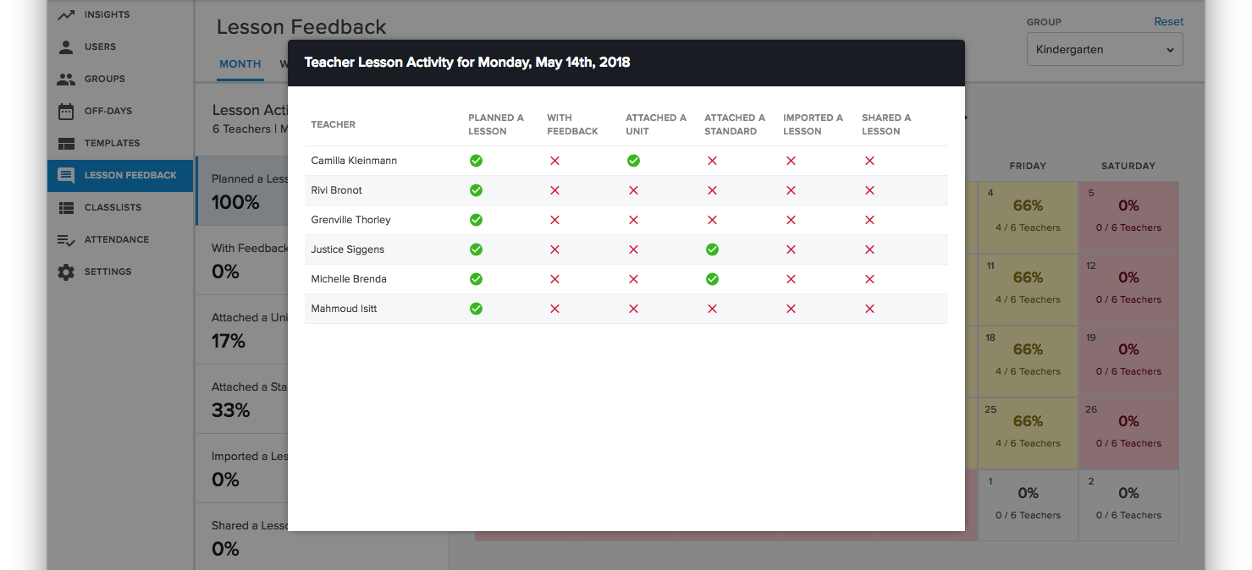Viewport: 1252px width, 570px height.
Task: Click the Groups people icon
Action: point(66,79)
